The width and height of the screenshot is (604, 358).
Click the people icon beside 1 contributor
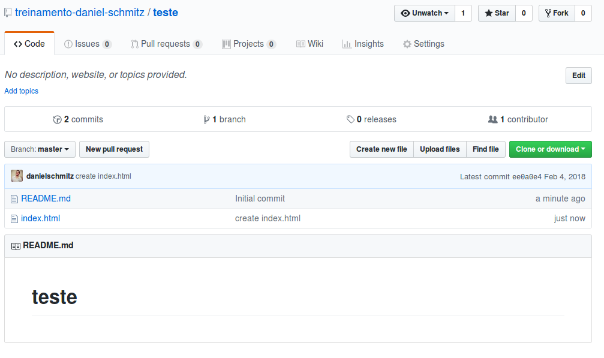click(x=492, y=119)
